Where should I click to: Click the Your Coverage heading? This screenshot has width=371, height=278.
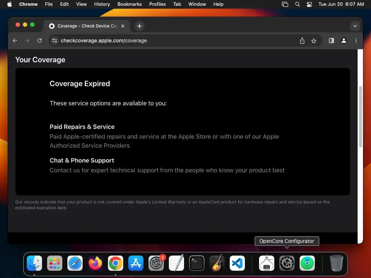click(40, 60)
